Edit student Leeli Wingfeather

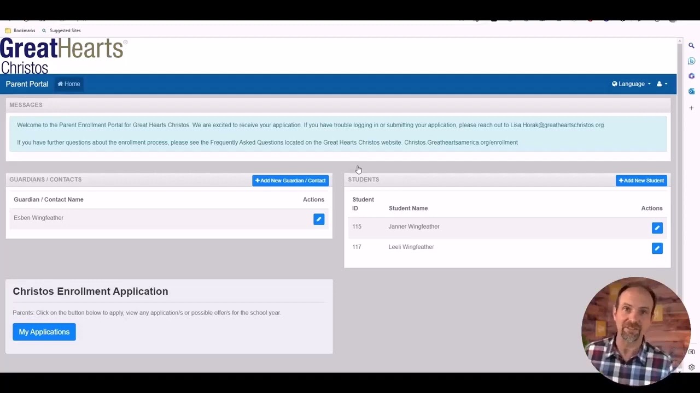pyautogui.click(x=657, y=248)
